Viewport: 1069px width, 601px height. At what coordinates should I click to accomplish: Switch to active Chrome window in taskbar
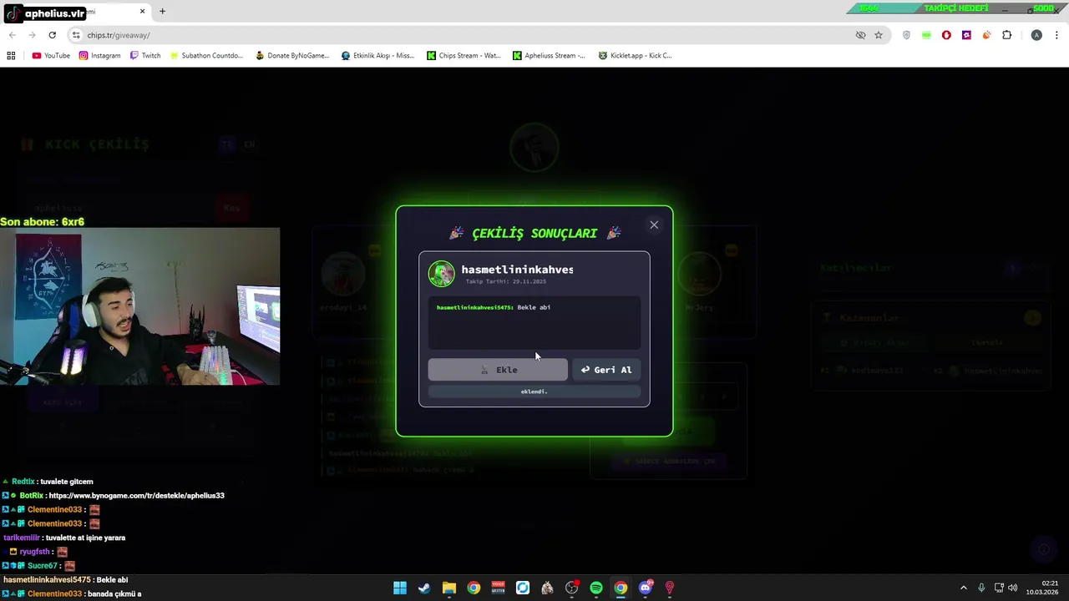[621, 588]
